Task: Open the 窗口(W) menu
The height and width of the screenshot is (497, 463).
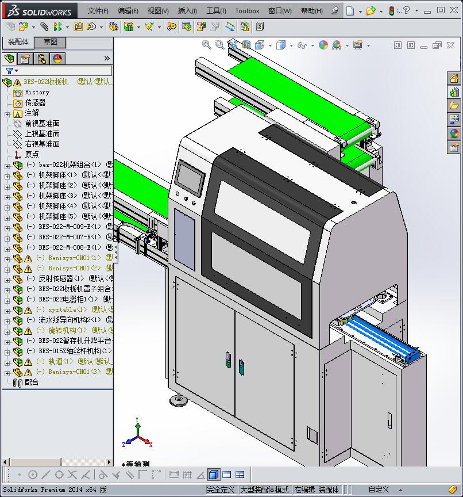Action: [x=280, y=11]
